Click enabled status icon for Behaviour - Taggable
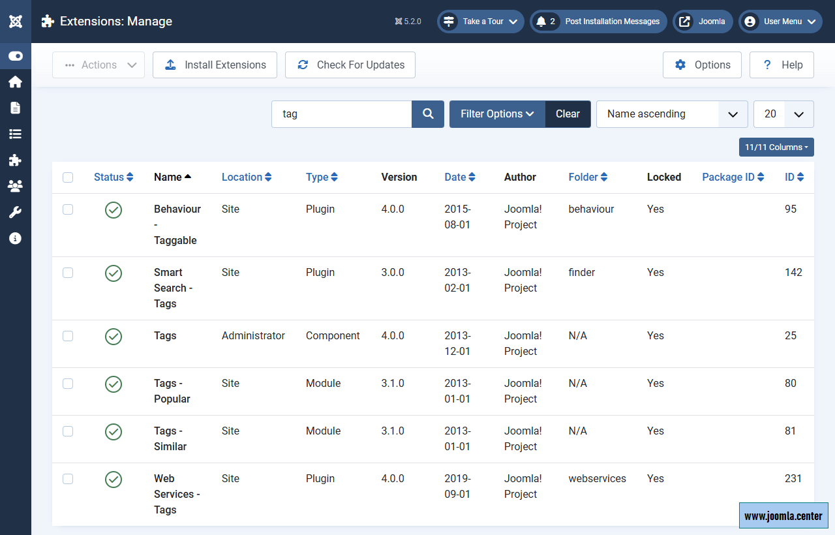835x535 pixels. pyautogui.click(x=114, y=209)
